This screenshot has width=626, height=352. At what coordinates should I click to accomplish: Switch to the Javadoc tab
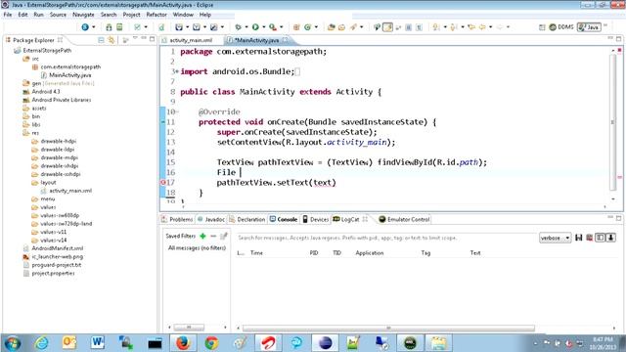(211, 219)
